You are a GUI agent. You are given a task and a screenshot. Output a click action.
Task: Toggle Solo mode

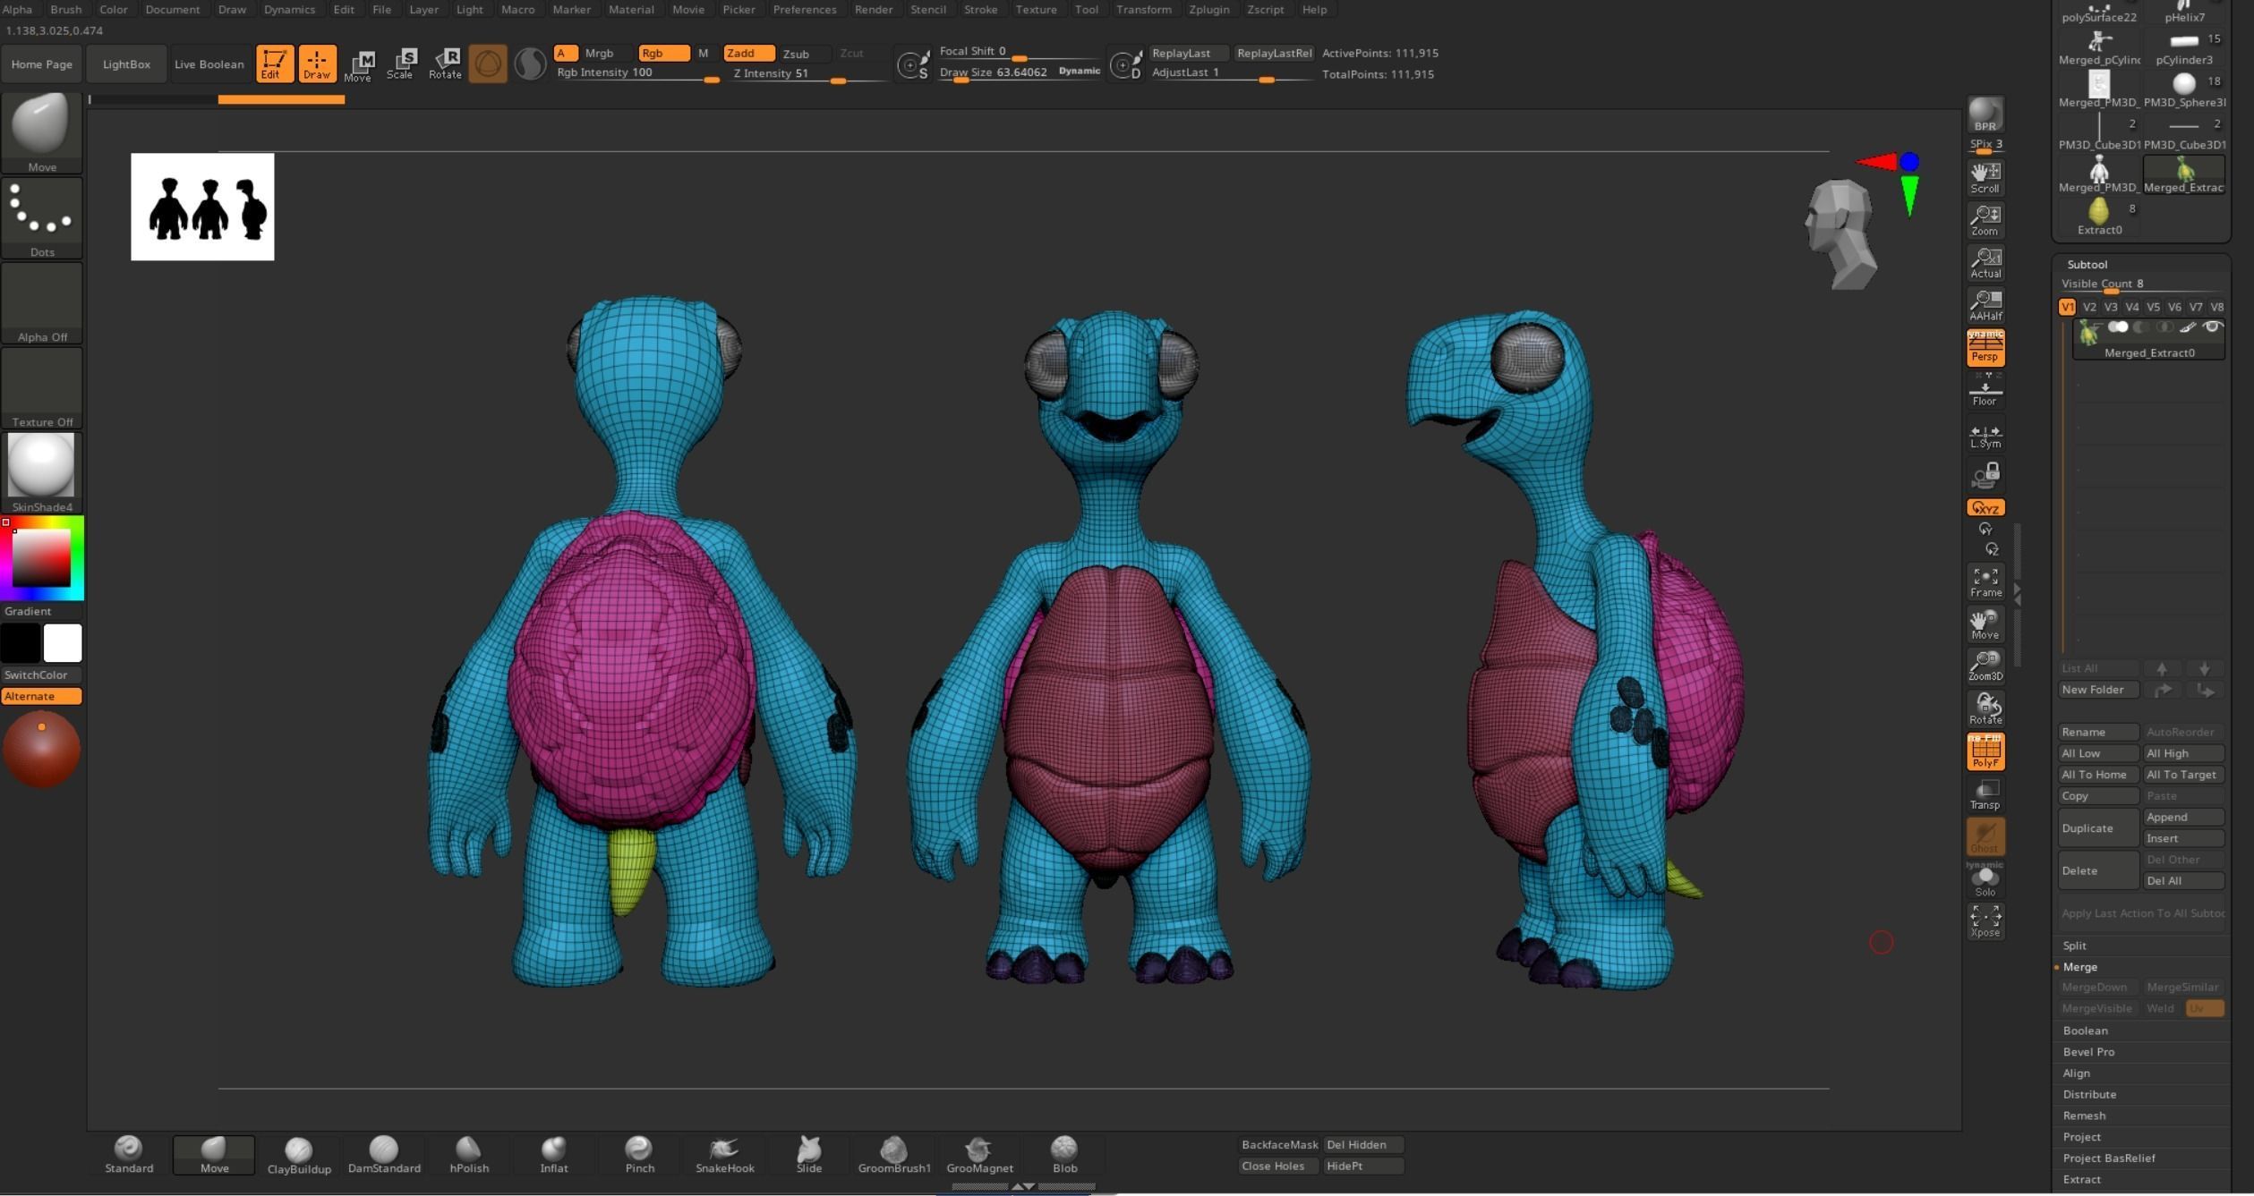pyautogui.click(x=1985, y=878)
